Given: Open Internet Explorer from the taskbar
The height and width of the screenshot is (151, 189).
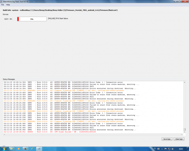Looking at the screenshot, I should (x=33, y=149).
